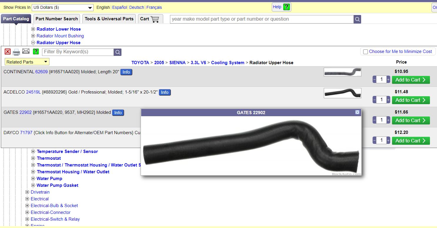Go to 2005 in the breadcrumb

tap(159, 63)
